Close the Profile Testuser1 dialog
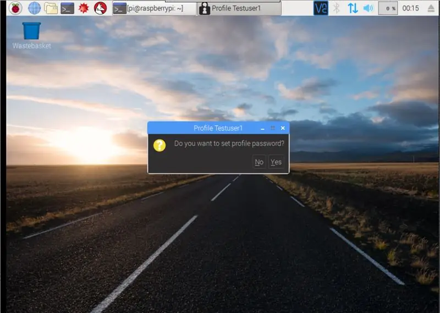Screen dimensions: 440x313 pyautogui.click(x=283, y=128)
